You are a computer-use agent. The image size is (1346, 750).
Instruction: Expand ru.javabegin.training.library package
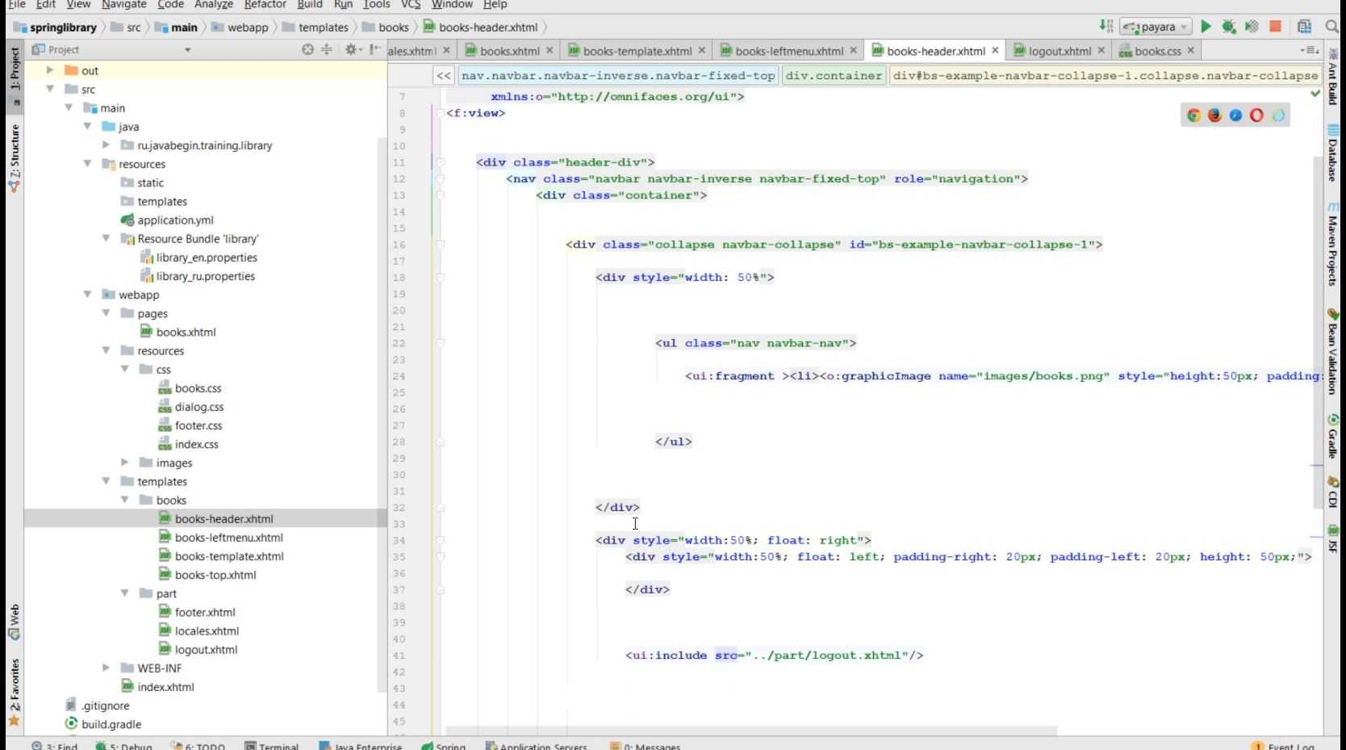[x=106, y=145]
